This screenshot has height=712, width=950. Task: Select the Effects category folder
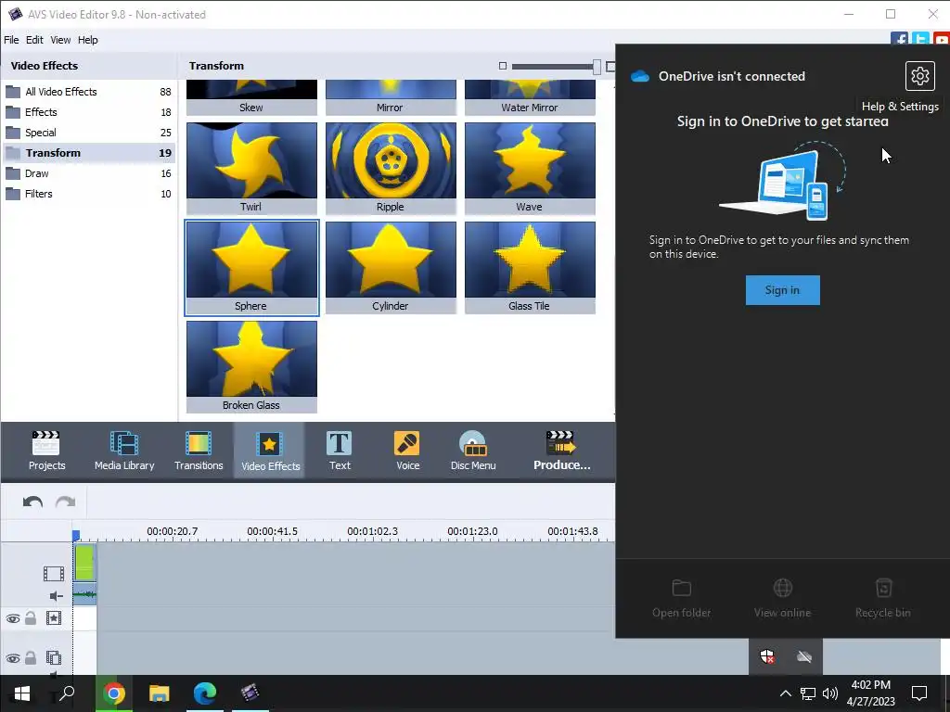point(88,112)
